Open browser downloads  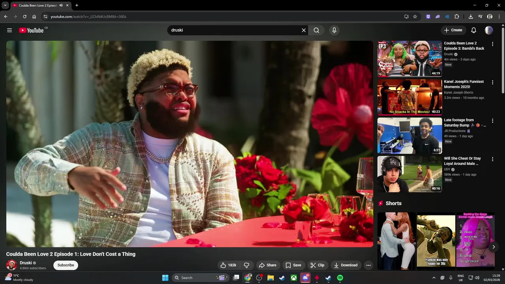point(471,17)
